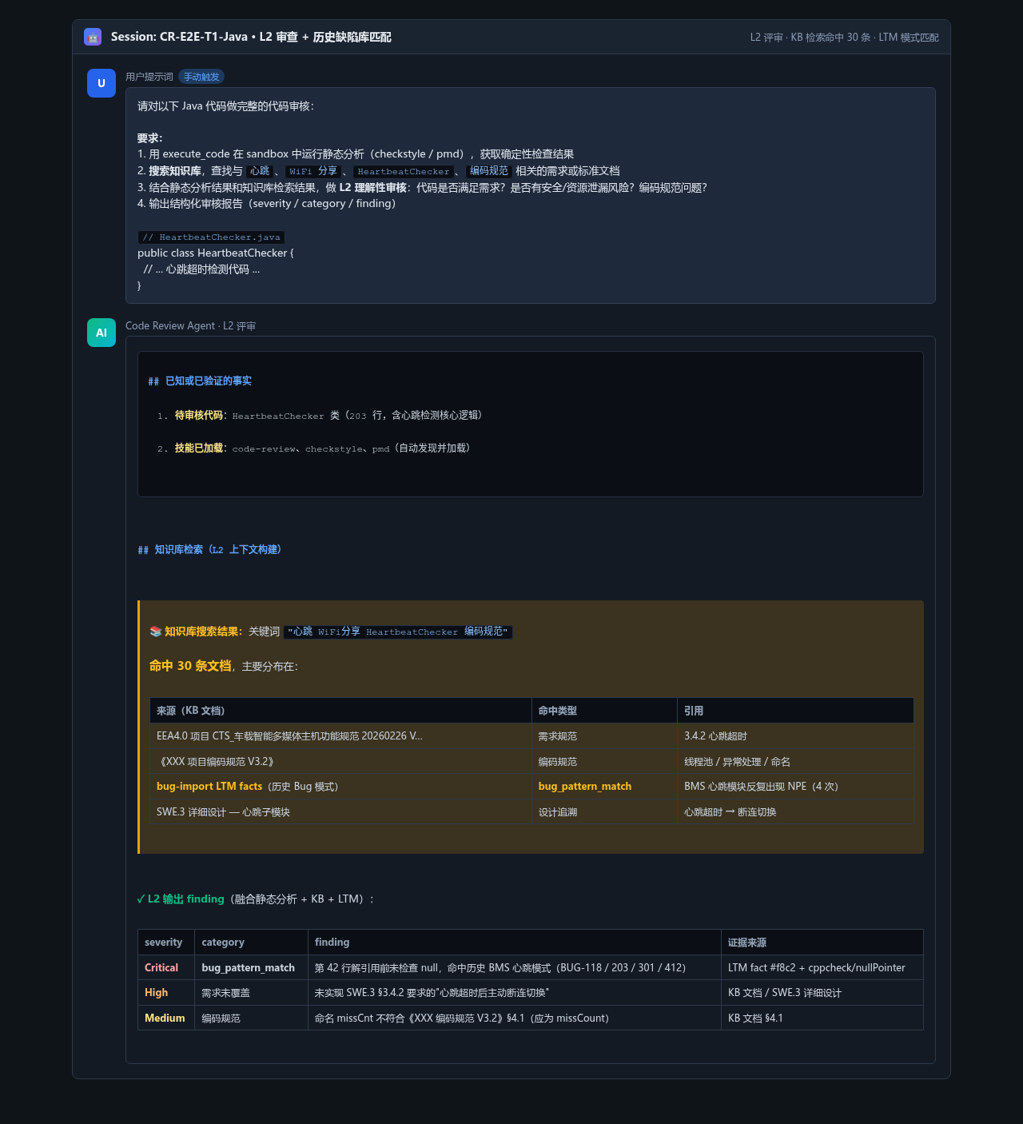
Task: Click the robot session icon in header
Action: pos(93,37)
